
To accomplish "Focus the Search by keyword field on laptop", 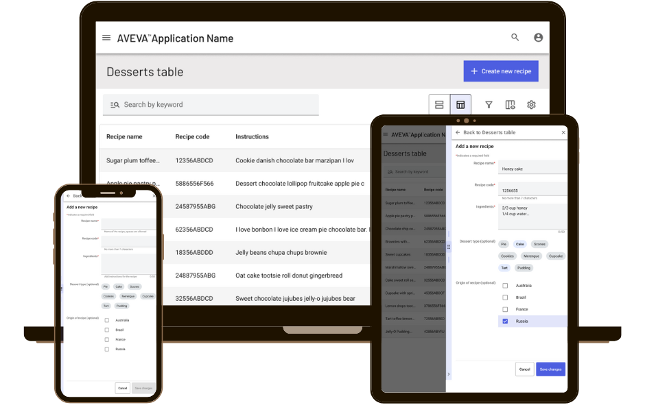I will 211,105.
